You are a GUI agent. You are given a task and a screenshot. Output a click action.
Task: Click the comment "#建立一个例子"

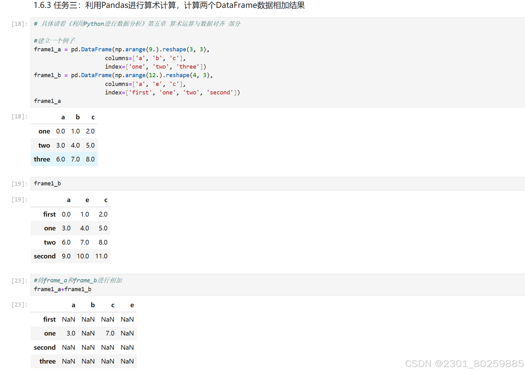point(54,41)
